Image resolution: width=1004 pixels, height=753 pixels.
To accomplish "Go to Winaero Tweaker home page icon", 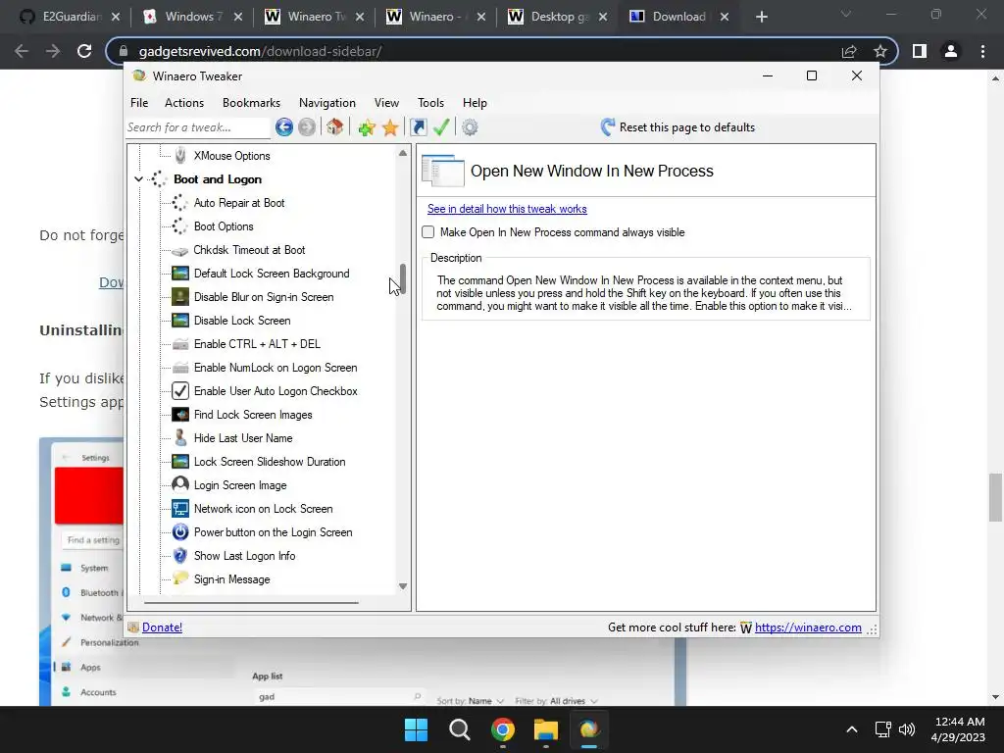I will (x=334, y=126).
